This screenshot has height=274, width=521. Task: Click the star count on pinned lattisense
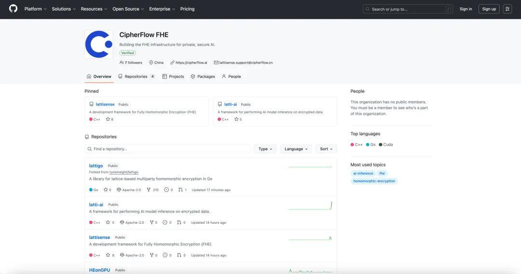(x=110, y=119)
